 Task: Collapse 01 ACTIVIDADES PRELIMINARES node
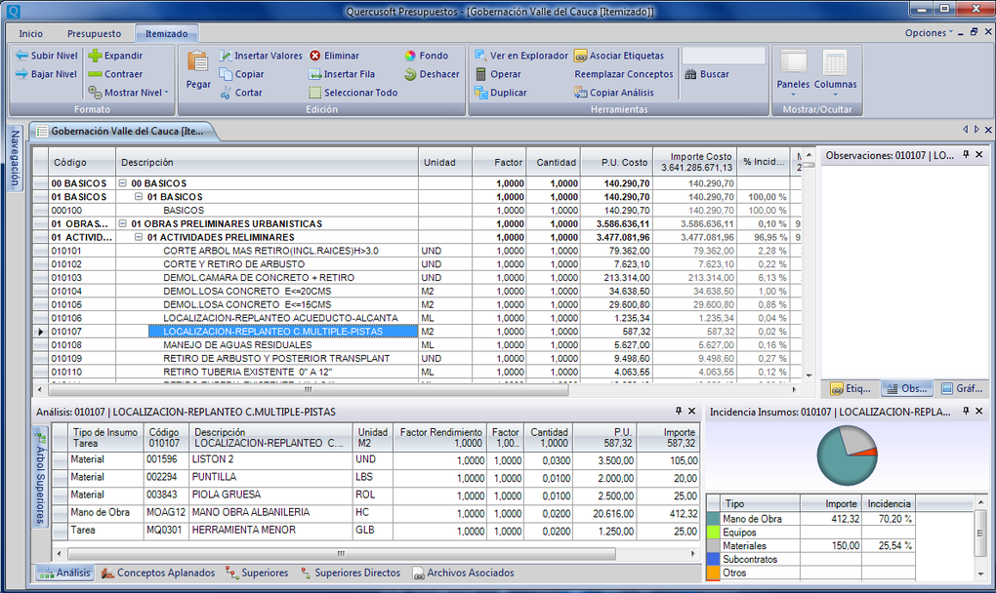tap(139, 237)
